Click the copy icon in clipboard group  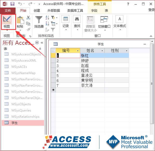(x=28, y=24)
